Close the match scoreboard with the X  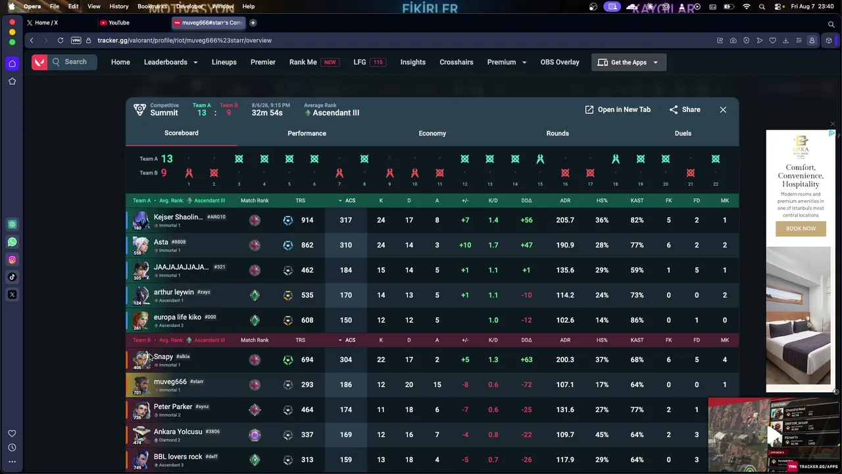723,110
